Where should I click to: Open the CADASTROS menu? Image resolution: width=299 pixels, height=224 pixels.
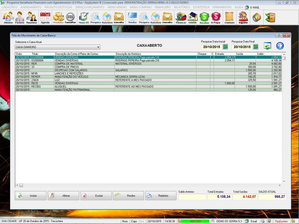10,7
